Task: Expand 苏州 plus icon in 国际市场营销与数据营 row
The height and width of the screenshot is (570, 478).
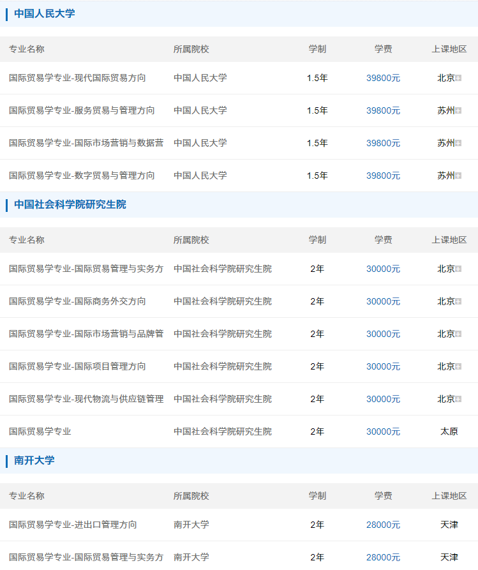Action: pyautogui.click(x=458, y=143)
